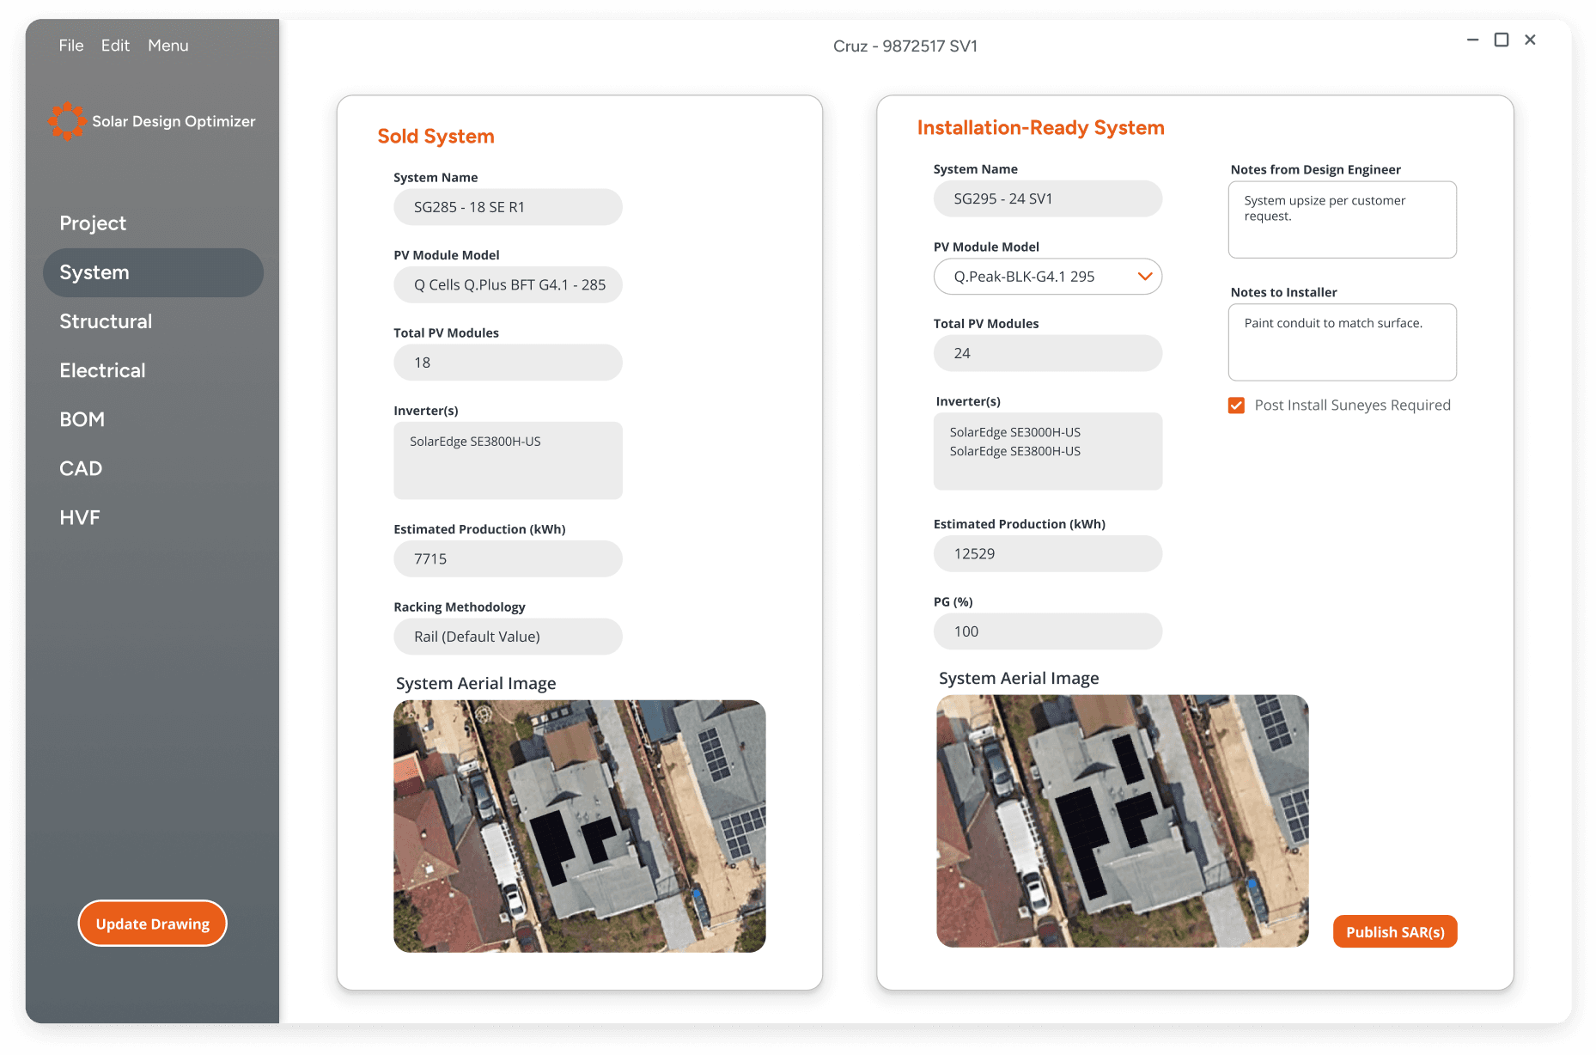Open the Electrical section

pyautogui.click(x=102, y=370)
